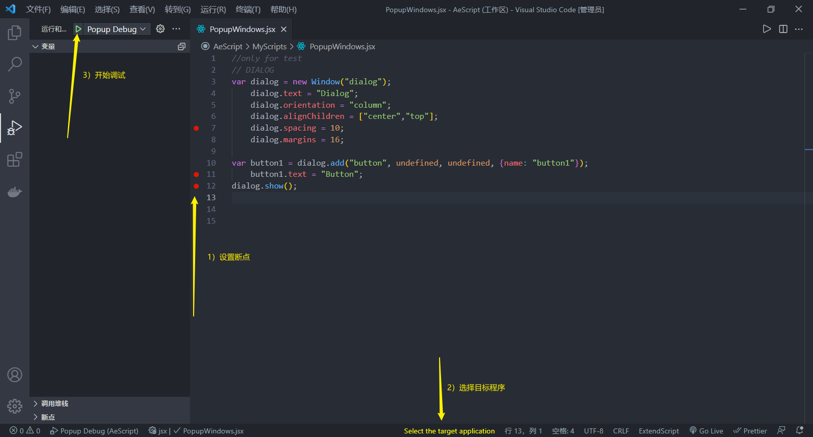Open the Manage gear in activity bar
This screenshot has width=813, height=437.
(15, 406)
